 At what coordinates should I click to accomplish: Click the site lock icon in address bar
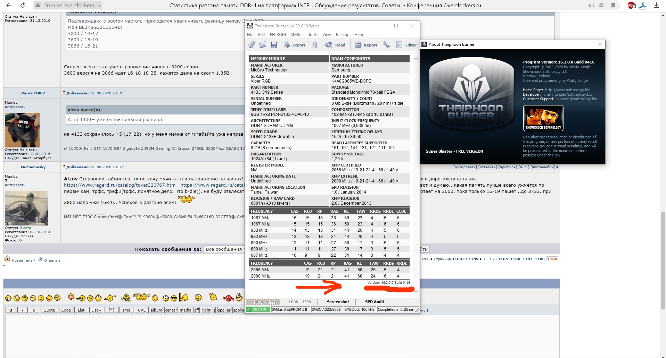38,5
